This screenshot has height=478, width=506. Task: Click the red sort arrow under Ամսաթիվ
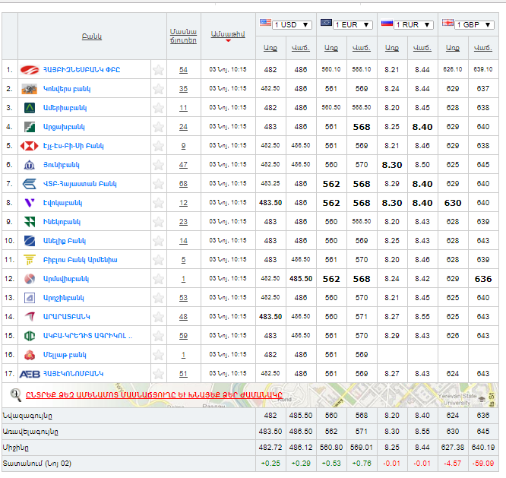228,41
